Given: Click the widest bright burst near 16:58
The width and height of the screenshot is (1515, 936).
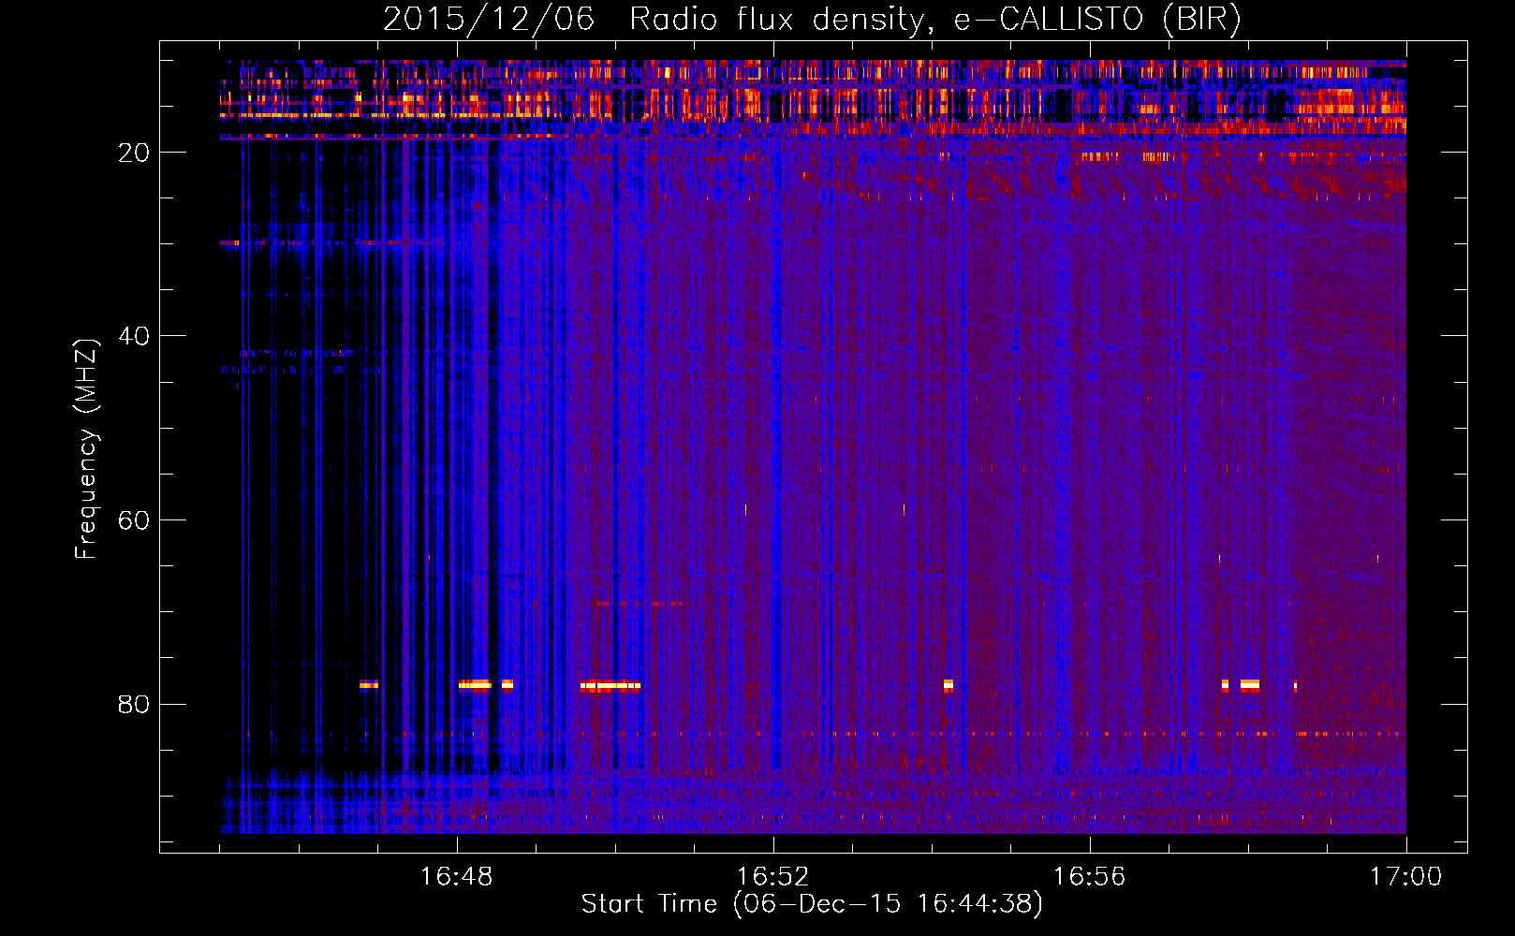Looking at the screenshot, I should point(1249,685).
